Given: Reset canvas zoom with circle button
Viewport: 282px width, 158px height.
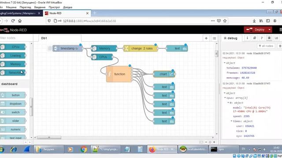Looking at the screenshot, I should pyautogui.click(x=210, y=142).
